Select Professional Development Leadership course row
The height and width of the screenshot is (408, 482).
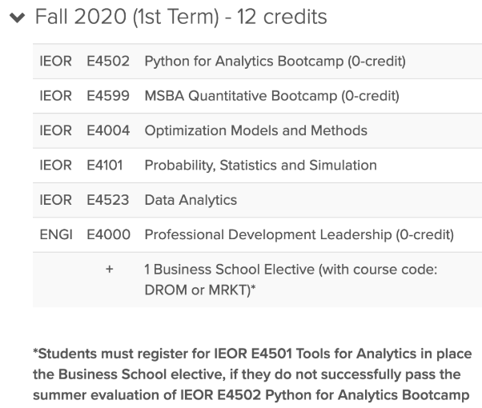point(299,234)
